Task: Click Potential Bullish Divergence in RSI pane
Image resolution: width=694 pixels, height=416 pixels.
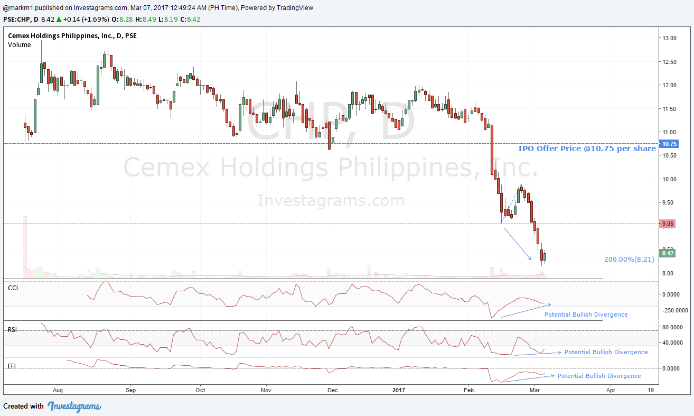Action: coord(606,352)
